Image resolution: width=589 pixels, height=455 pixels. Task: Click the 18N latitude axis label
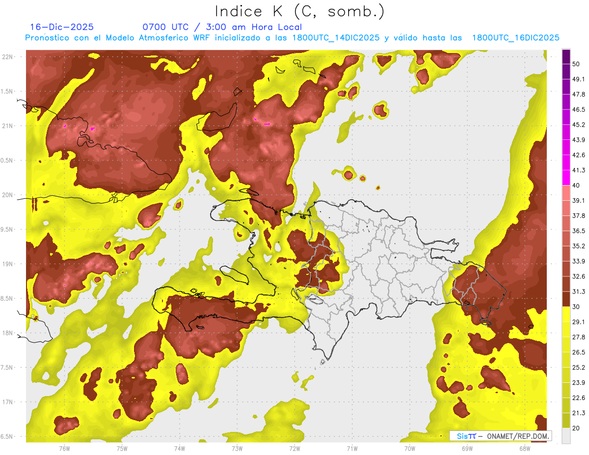7,333
